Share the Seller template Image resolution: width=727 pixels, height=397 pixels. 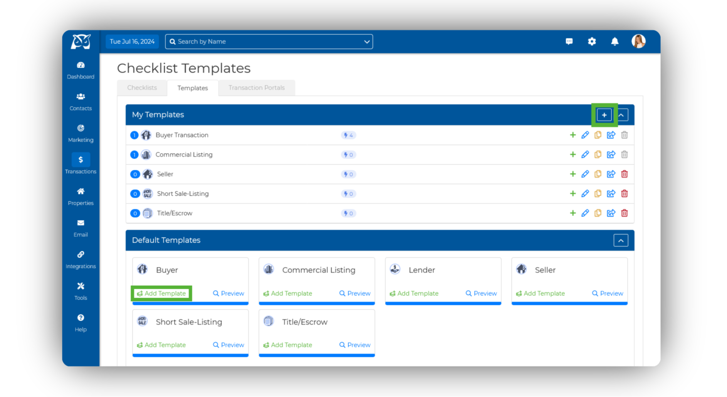coord(611,174)
